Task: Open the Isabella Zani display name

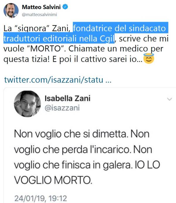Action: (67, 98)
